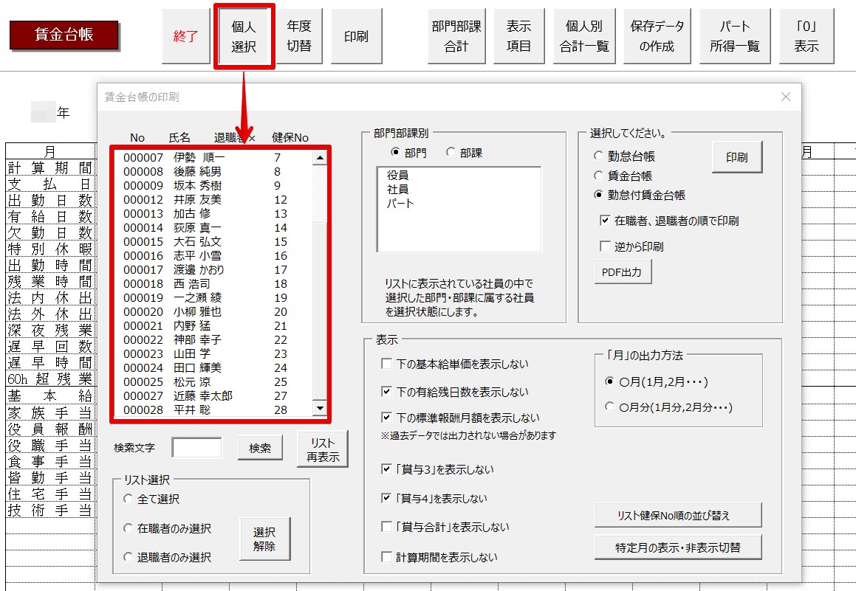Toggle 下の基本給単価を表示しない checkbox
This screenshot has height=591, width=856.
(x=386, y=364)
